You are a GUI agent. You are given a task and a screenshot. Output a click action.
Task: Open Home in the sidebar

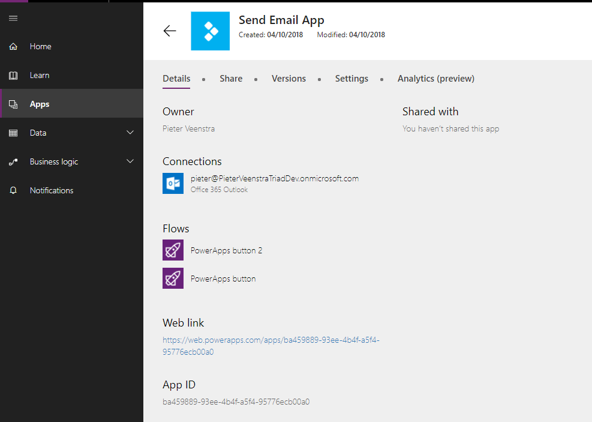(x=72, y=46)
